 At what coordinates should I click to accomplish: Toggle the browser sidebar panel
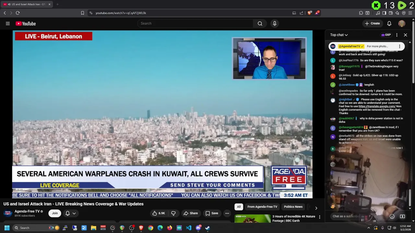tap(384, 13)
